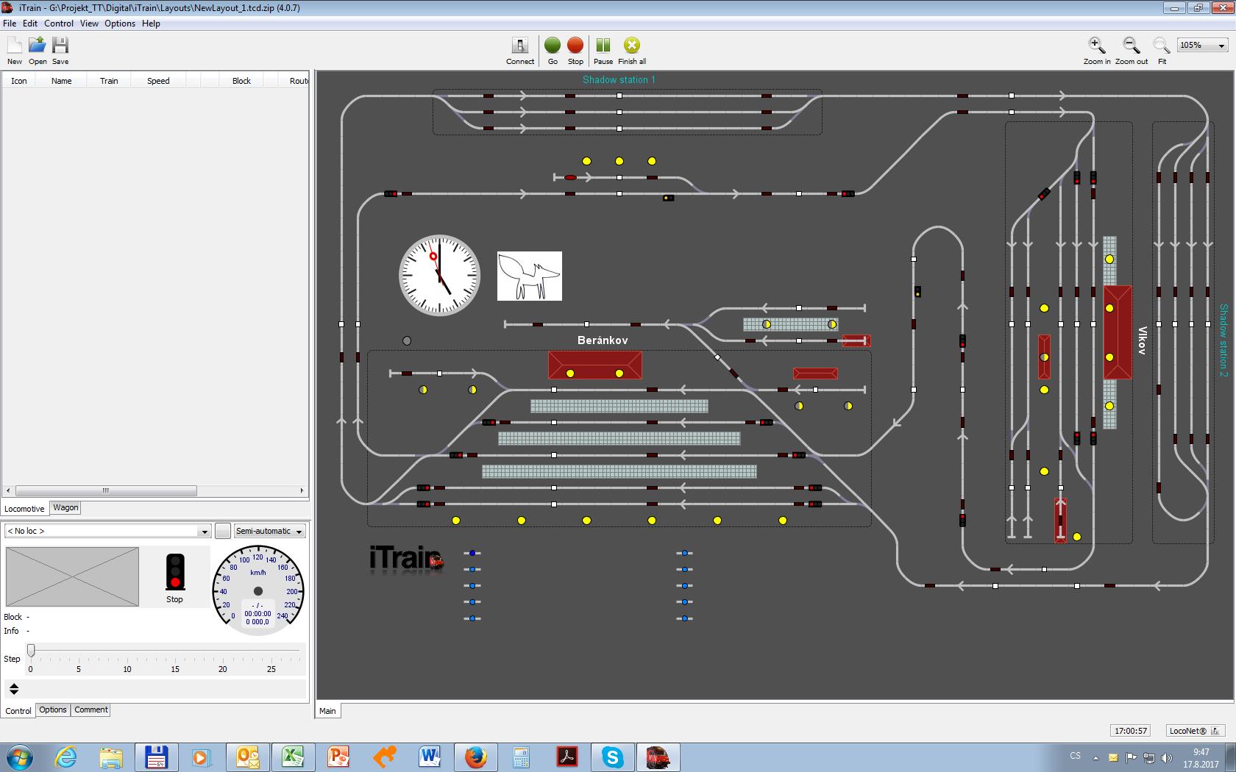Viewport: 1236px width, 772px height.
Task: Click the Pause icon
Action: tap(603, 46)
